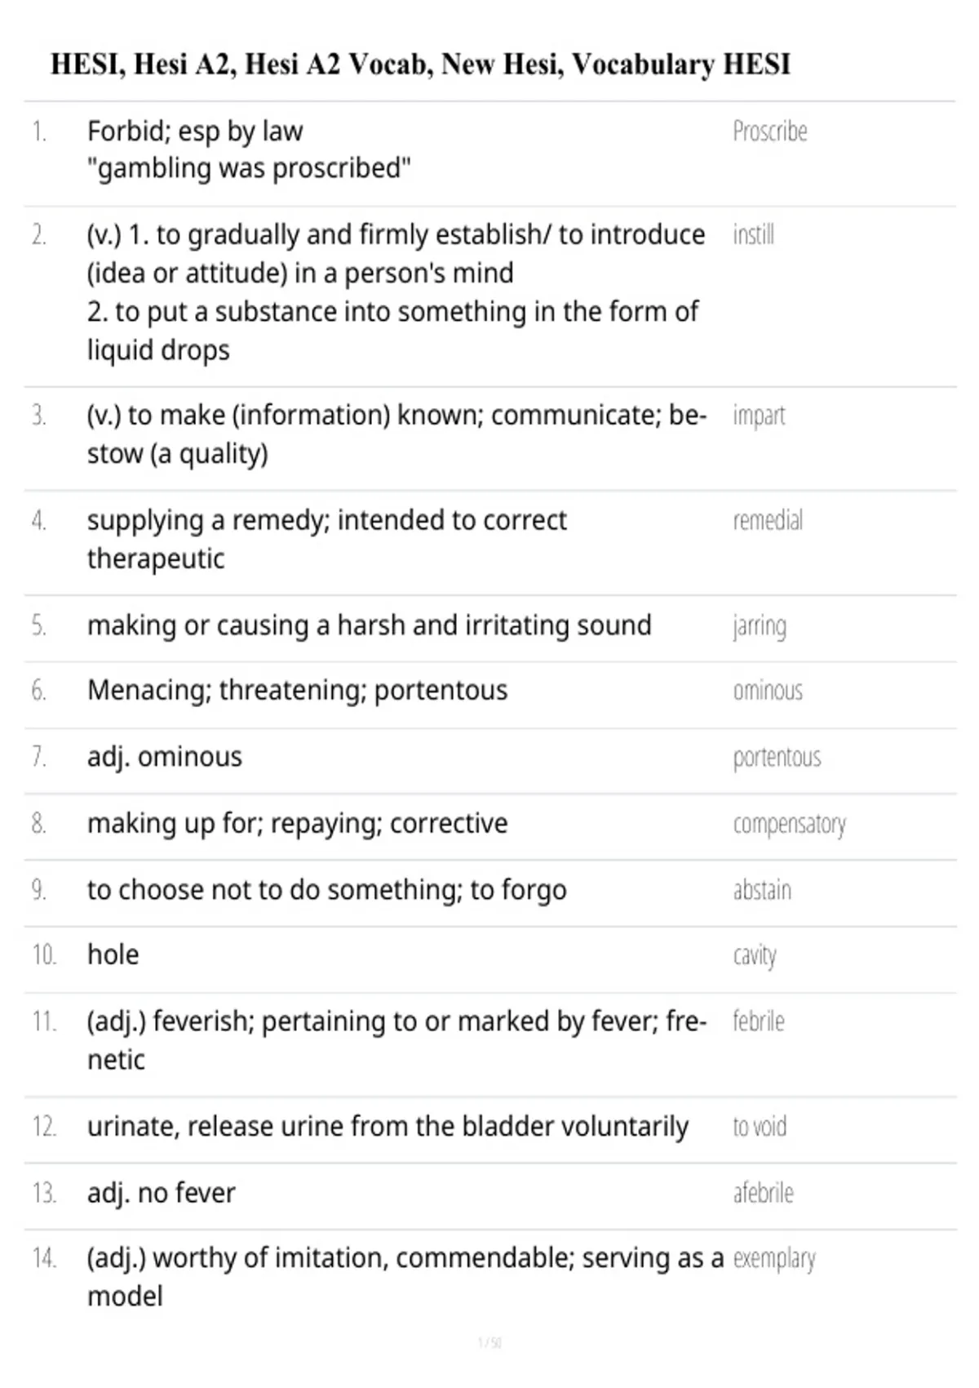Click the word cavity
Screen dimensions: 979x1388
755,956
